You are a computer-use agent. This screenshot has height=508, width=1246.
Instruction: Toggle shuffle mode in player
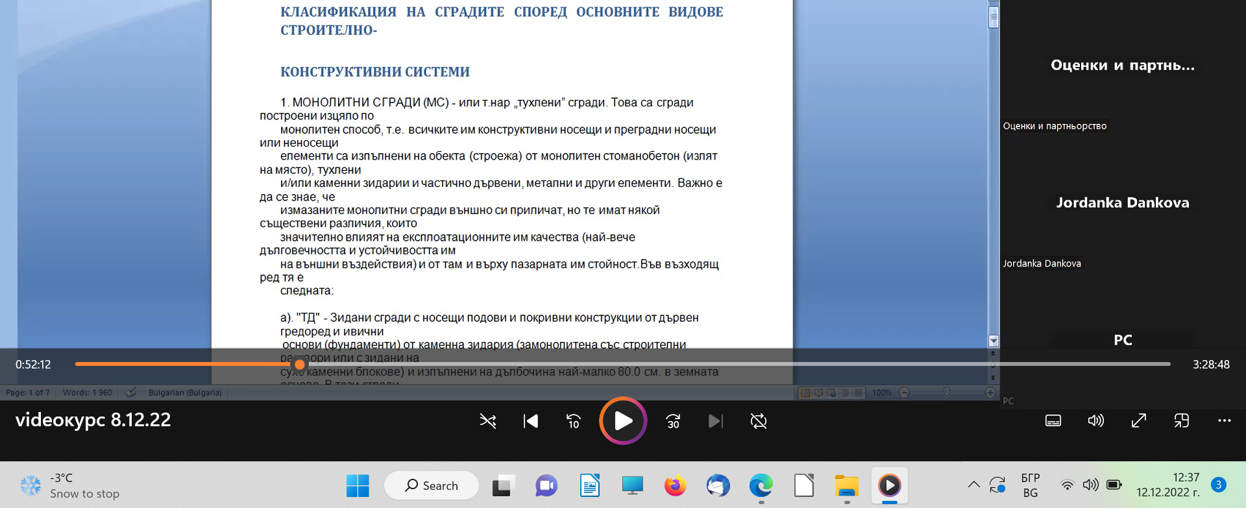pos(487,421)
